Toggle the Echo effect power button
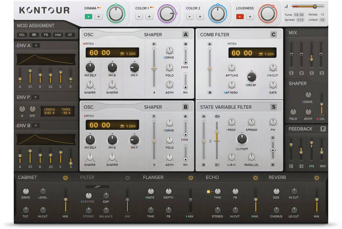The height and width of the screenshot is (229, 342). tap(255, 178)
